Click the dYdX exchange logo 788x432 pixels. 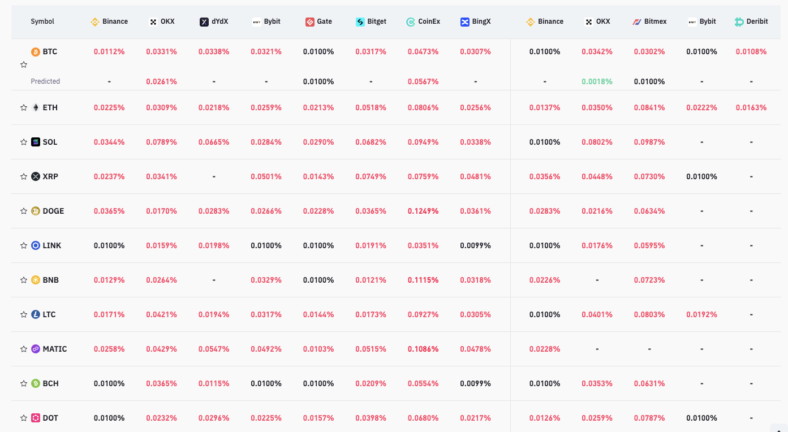pyautogui.click(x=204, y=21)
